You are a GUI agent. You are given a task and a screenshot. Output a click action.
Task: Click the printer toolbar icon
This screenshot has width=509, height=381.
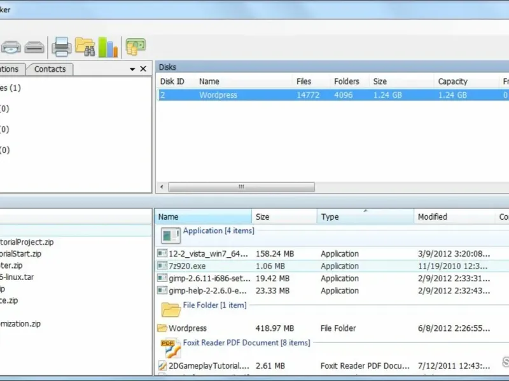tap(61, 47)
